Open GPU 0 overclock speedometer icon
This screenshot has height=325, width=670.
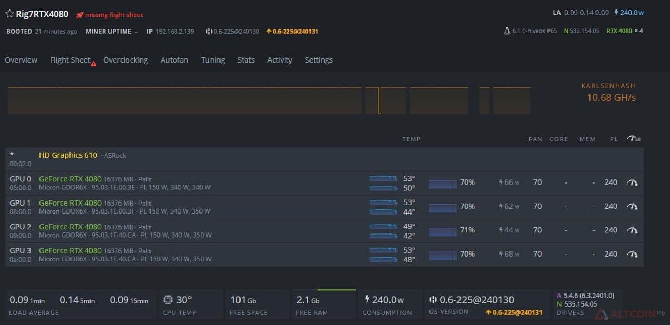coord(632,182)
